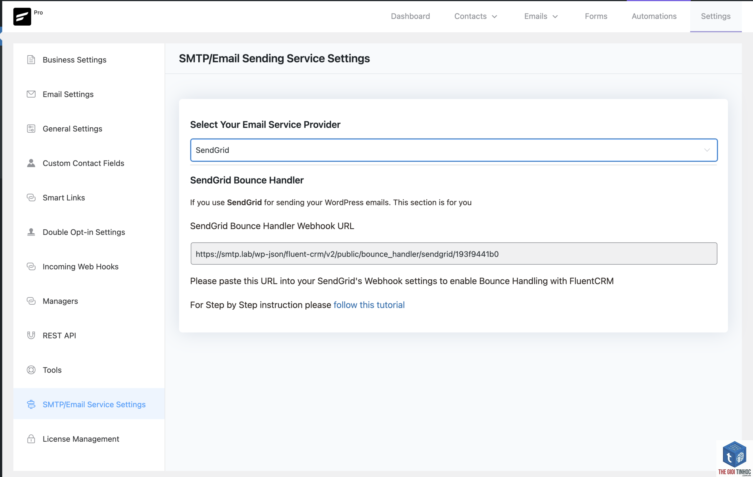Switch to the Dashboard tab

point(410,16)
